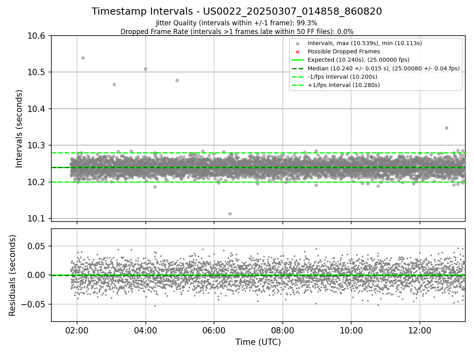Screen dimensions: 474x356
Task: Click the legend label starting "Median (10.240 +/- 0.015 s)"
Action: [384, 68]
